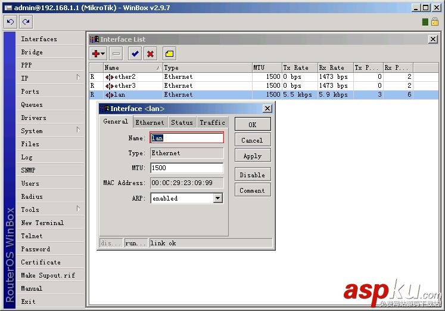Sort by the Tx Rate column header
445x311 pixels.
[300, 67]
